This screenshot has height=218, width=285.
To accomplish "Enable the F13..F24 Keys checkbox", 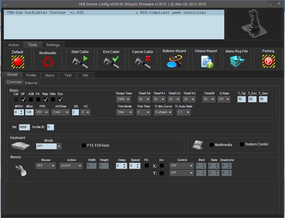I will coord(84,145).
